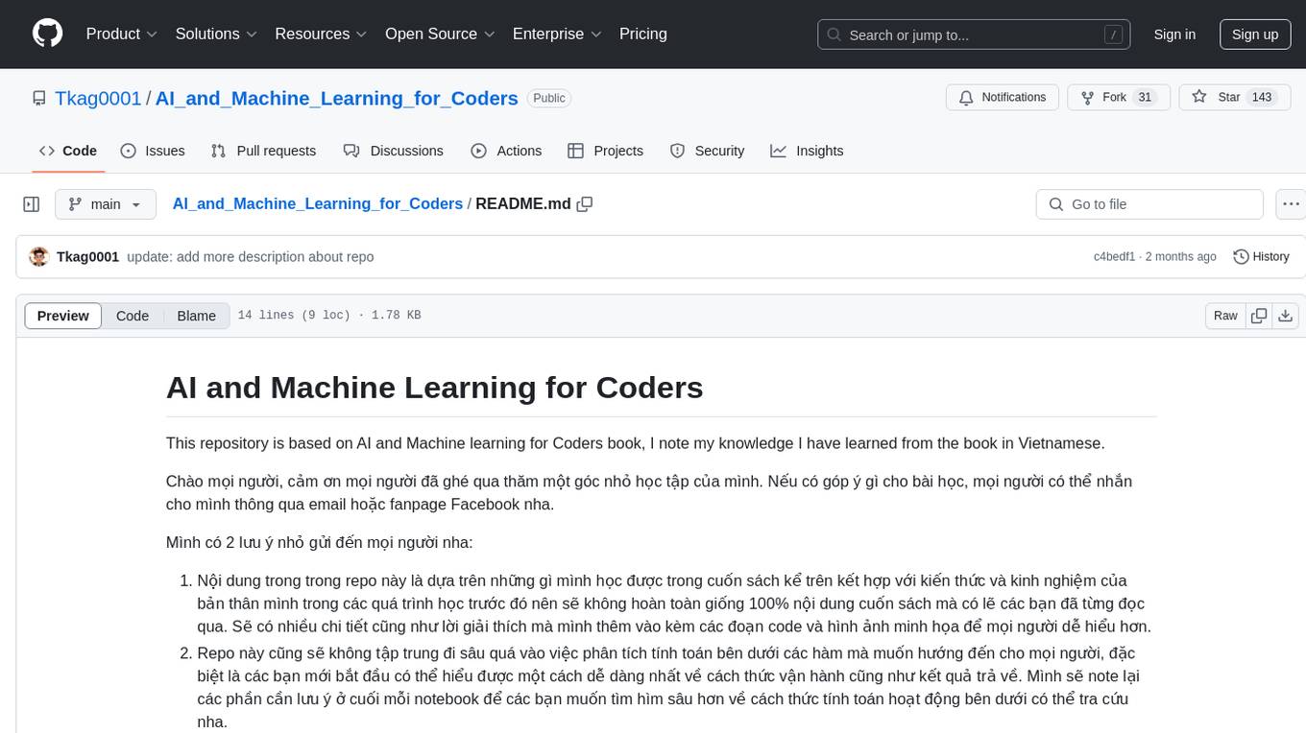
Task: Open the breadcrumb AI_and_Machine_Learning_for_Coders link
Action: tap(318, 203)
